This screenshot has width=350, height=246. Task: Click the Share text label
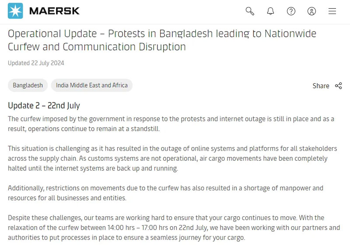(x=321, y=86)
